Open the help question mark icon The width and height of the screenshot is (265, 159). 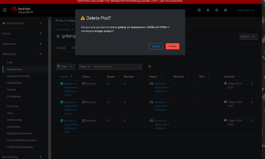click(x=225, y=10)
